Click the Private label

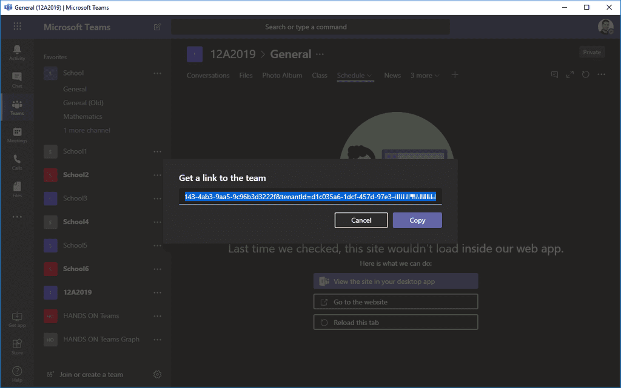click(592, 52)
